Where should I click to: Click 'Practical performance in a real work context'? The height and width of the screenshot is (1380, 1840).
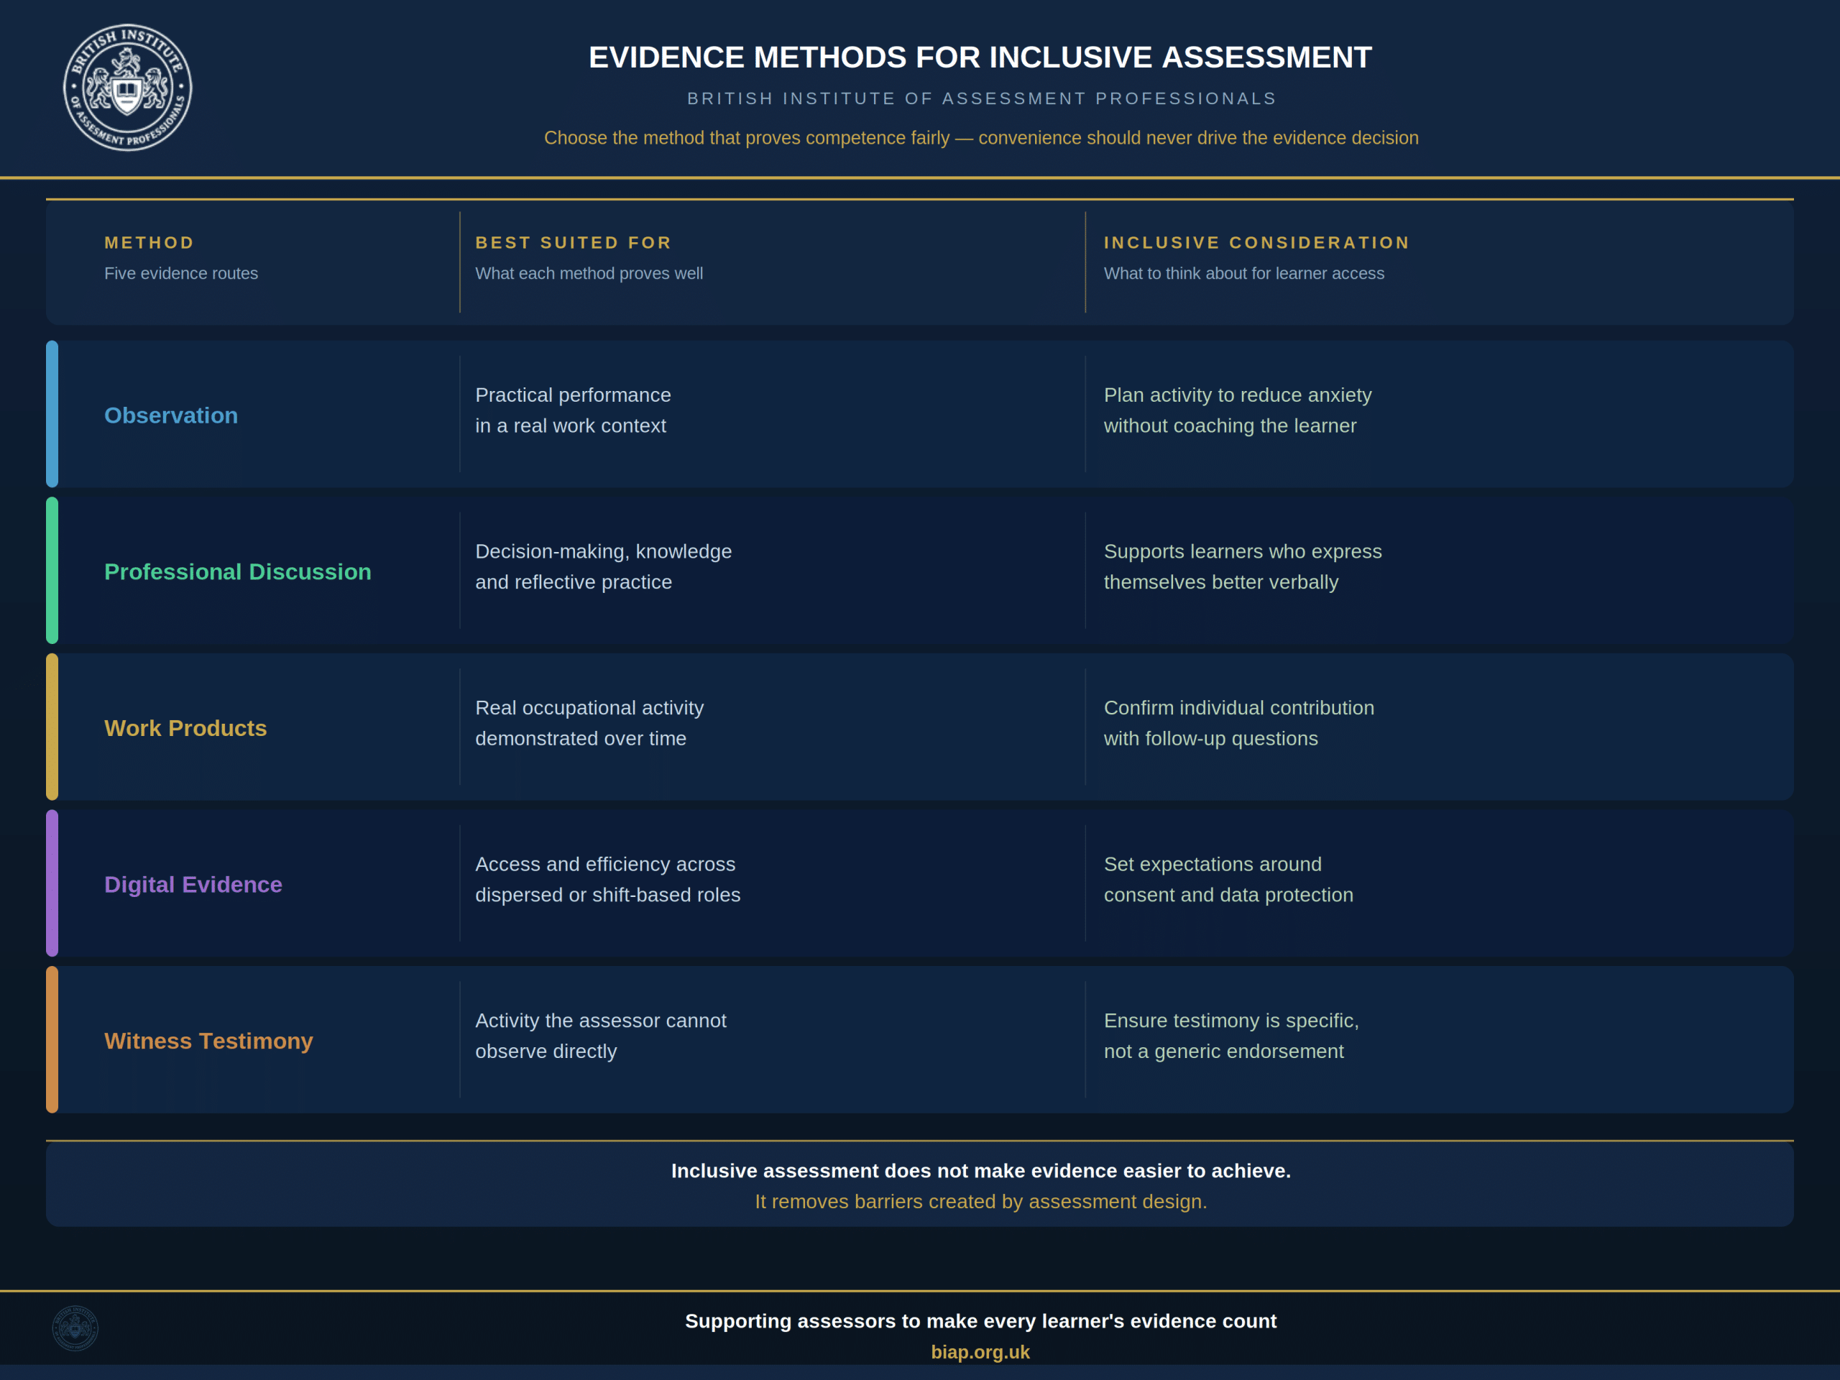coord(573,410)
